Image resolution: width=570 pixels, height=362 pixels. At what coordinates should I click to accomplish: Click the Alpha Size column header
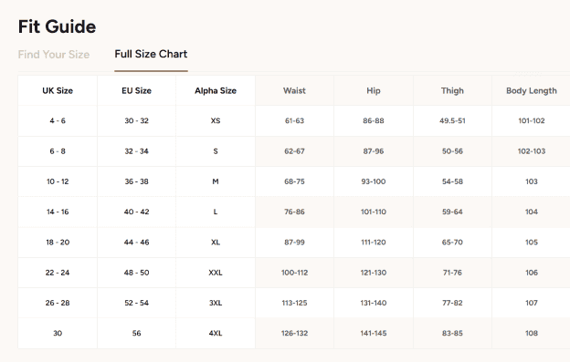(x=216, y=90)
